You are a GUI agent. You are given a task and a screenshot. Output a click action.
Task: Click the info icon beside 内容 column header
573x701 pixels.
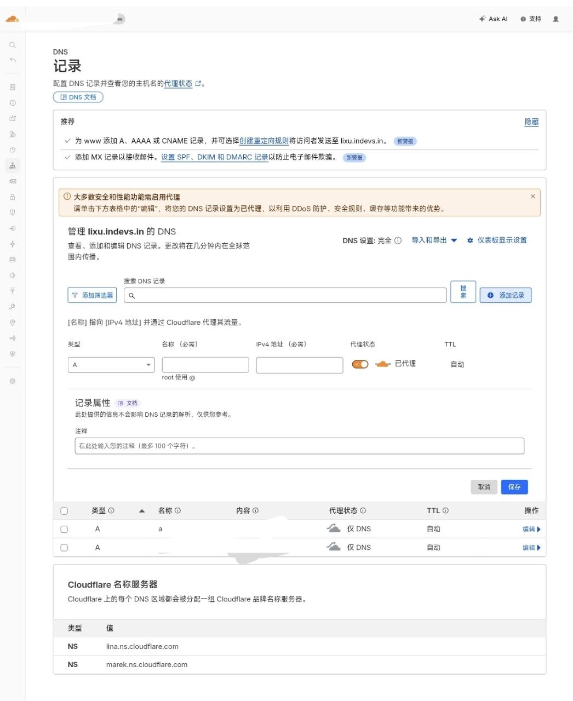[255, 510]
